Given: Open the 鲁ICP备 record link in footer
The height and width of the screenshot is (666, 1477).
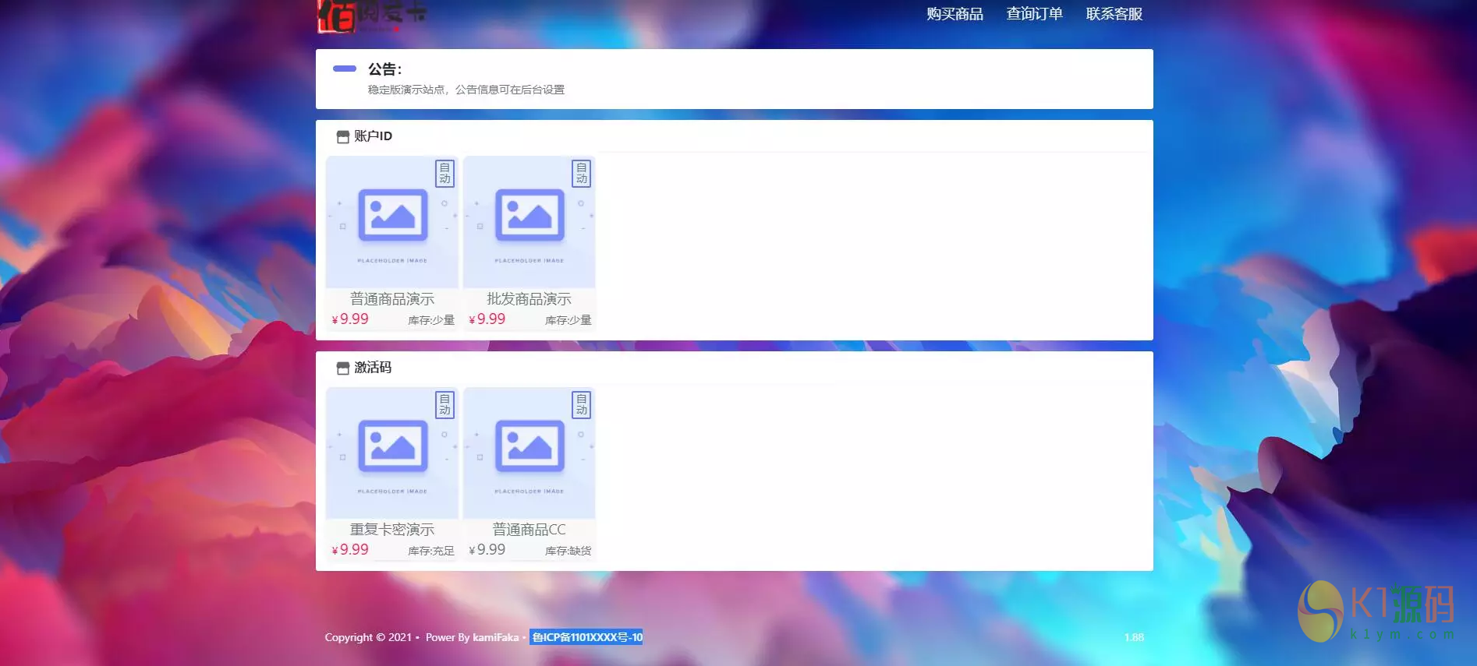Looking at the screenshot, I should [586, 637].
